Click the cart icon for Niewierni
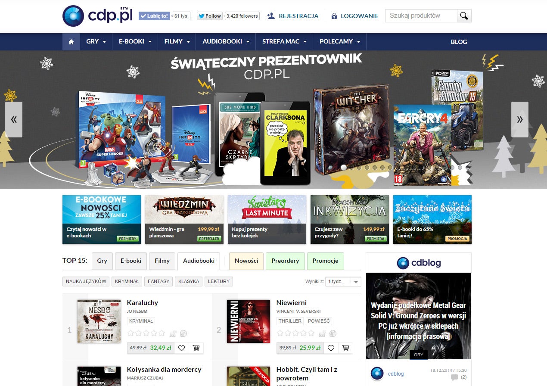This screenshot has height=386, width=547. [345, 348]
